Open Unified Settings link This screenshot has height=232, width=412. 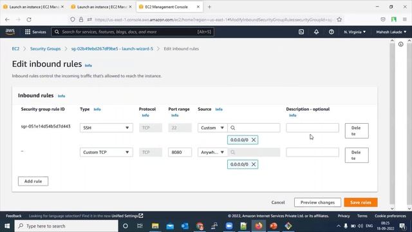pos(127,216)
